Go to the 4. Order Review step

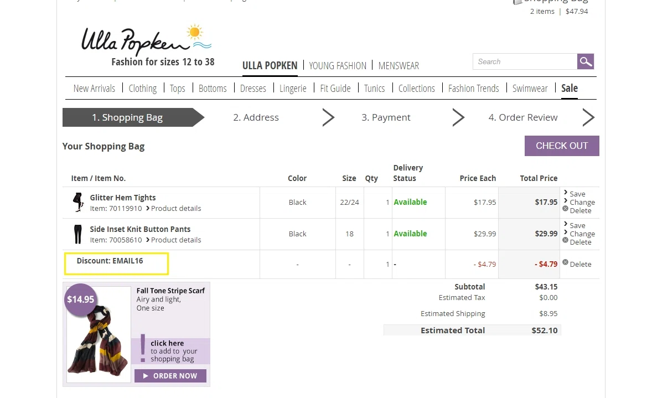click(x=523, y=118)
